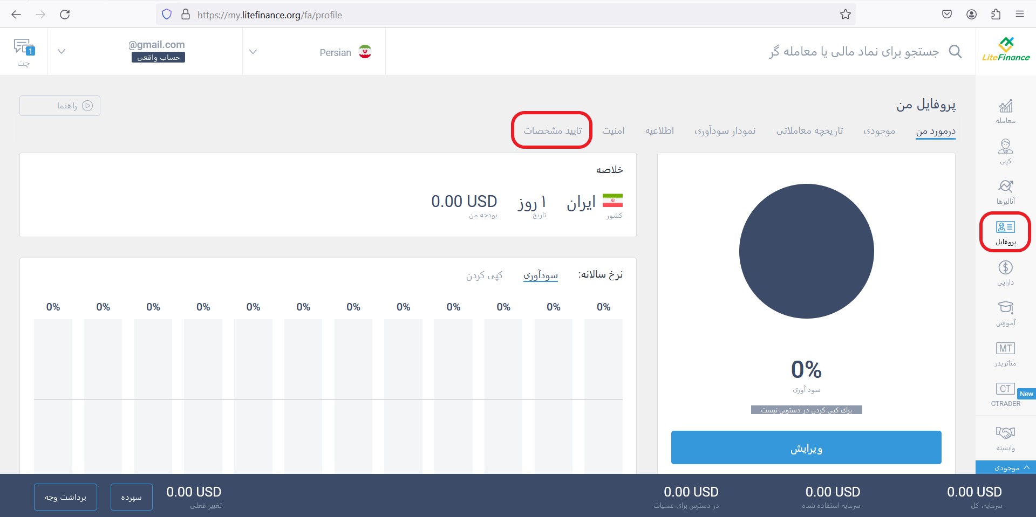Open the Pocket save icon
This screenshot has width=1036, height=517.
(x=947, y=15)
